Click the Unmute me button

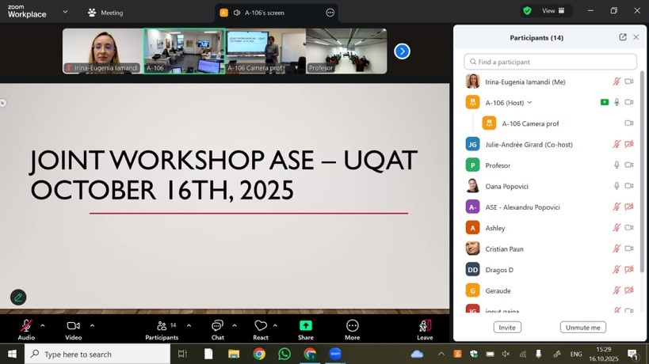click(x=582, y=328)
